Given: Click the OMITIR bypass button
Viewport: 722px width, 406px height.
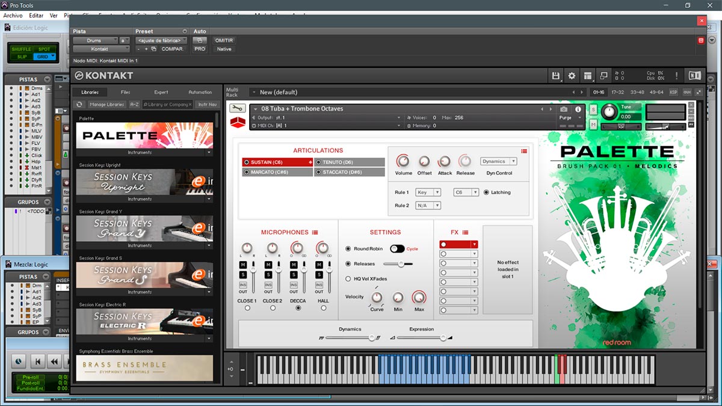Looking at the screenshot, I should (223, 40).
